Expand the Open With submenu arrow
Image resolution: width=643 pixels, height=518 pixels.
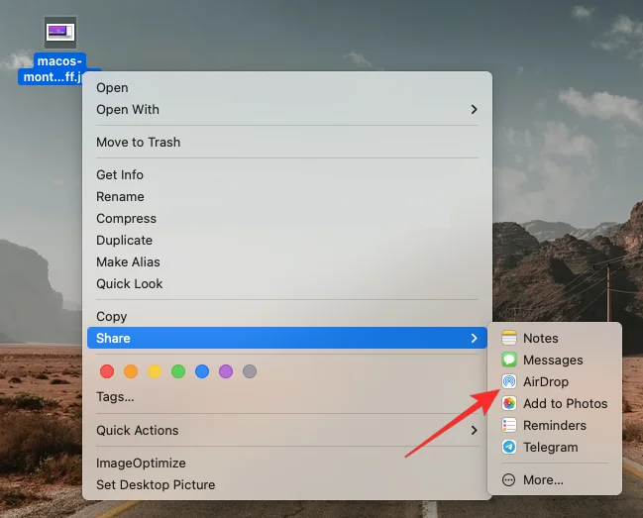click(474, 110)
